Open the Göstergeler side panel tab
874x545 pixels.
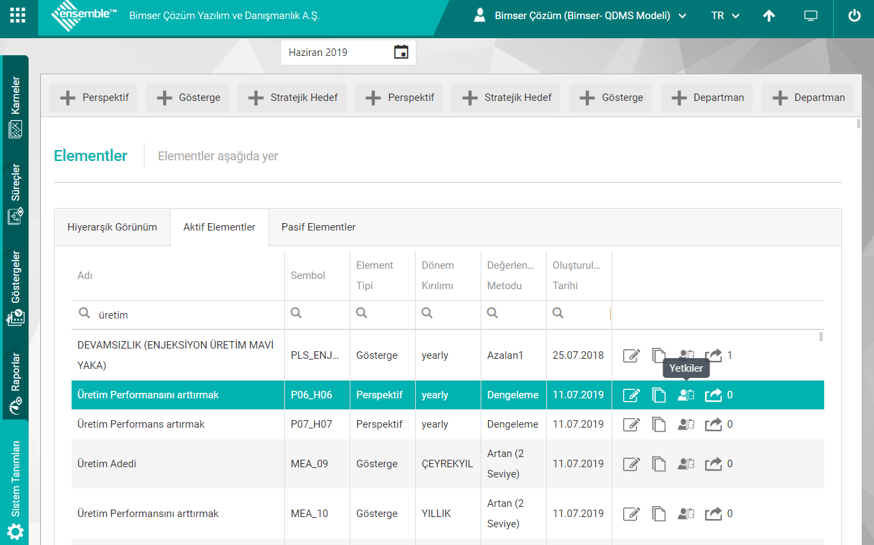16,288
